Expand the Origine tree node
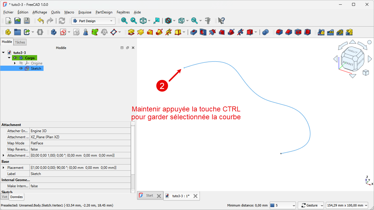 15,63
